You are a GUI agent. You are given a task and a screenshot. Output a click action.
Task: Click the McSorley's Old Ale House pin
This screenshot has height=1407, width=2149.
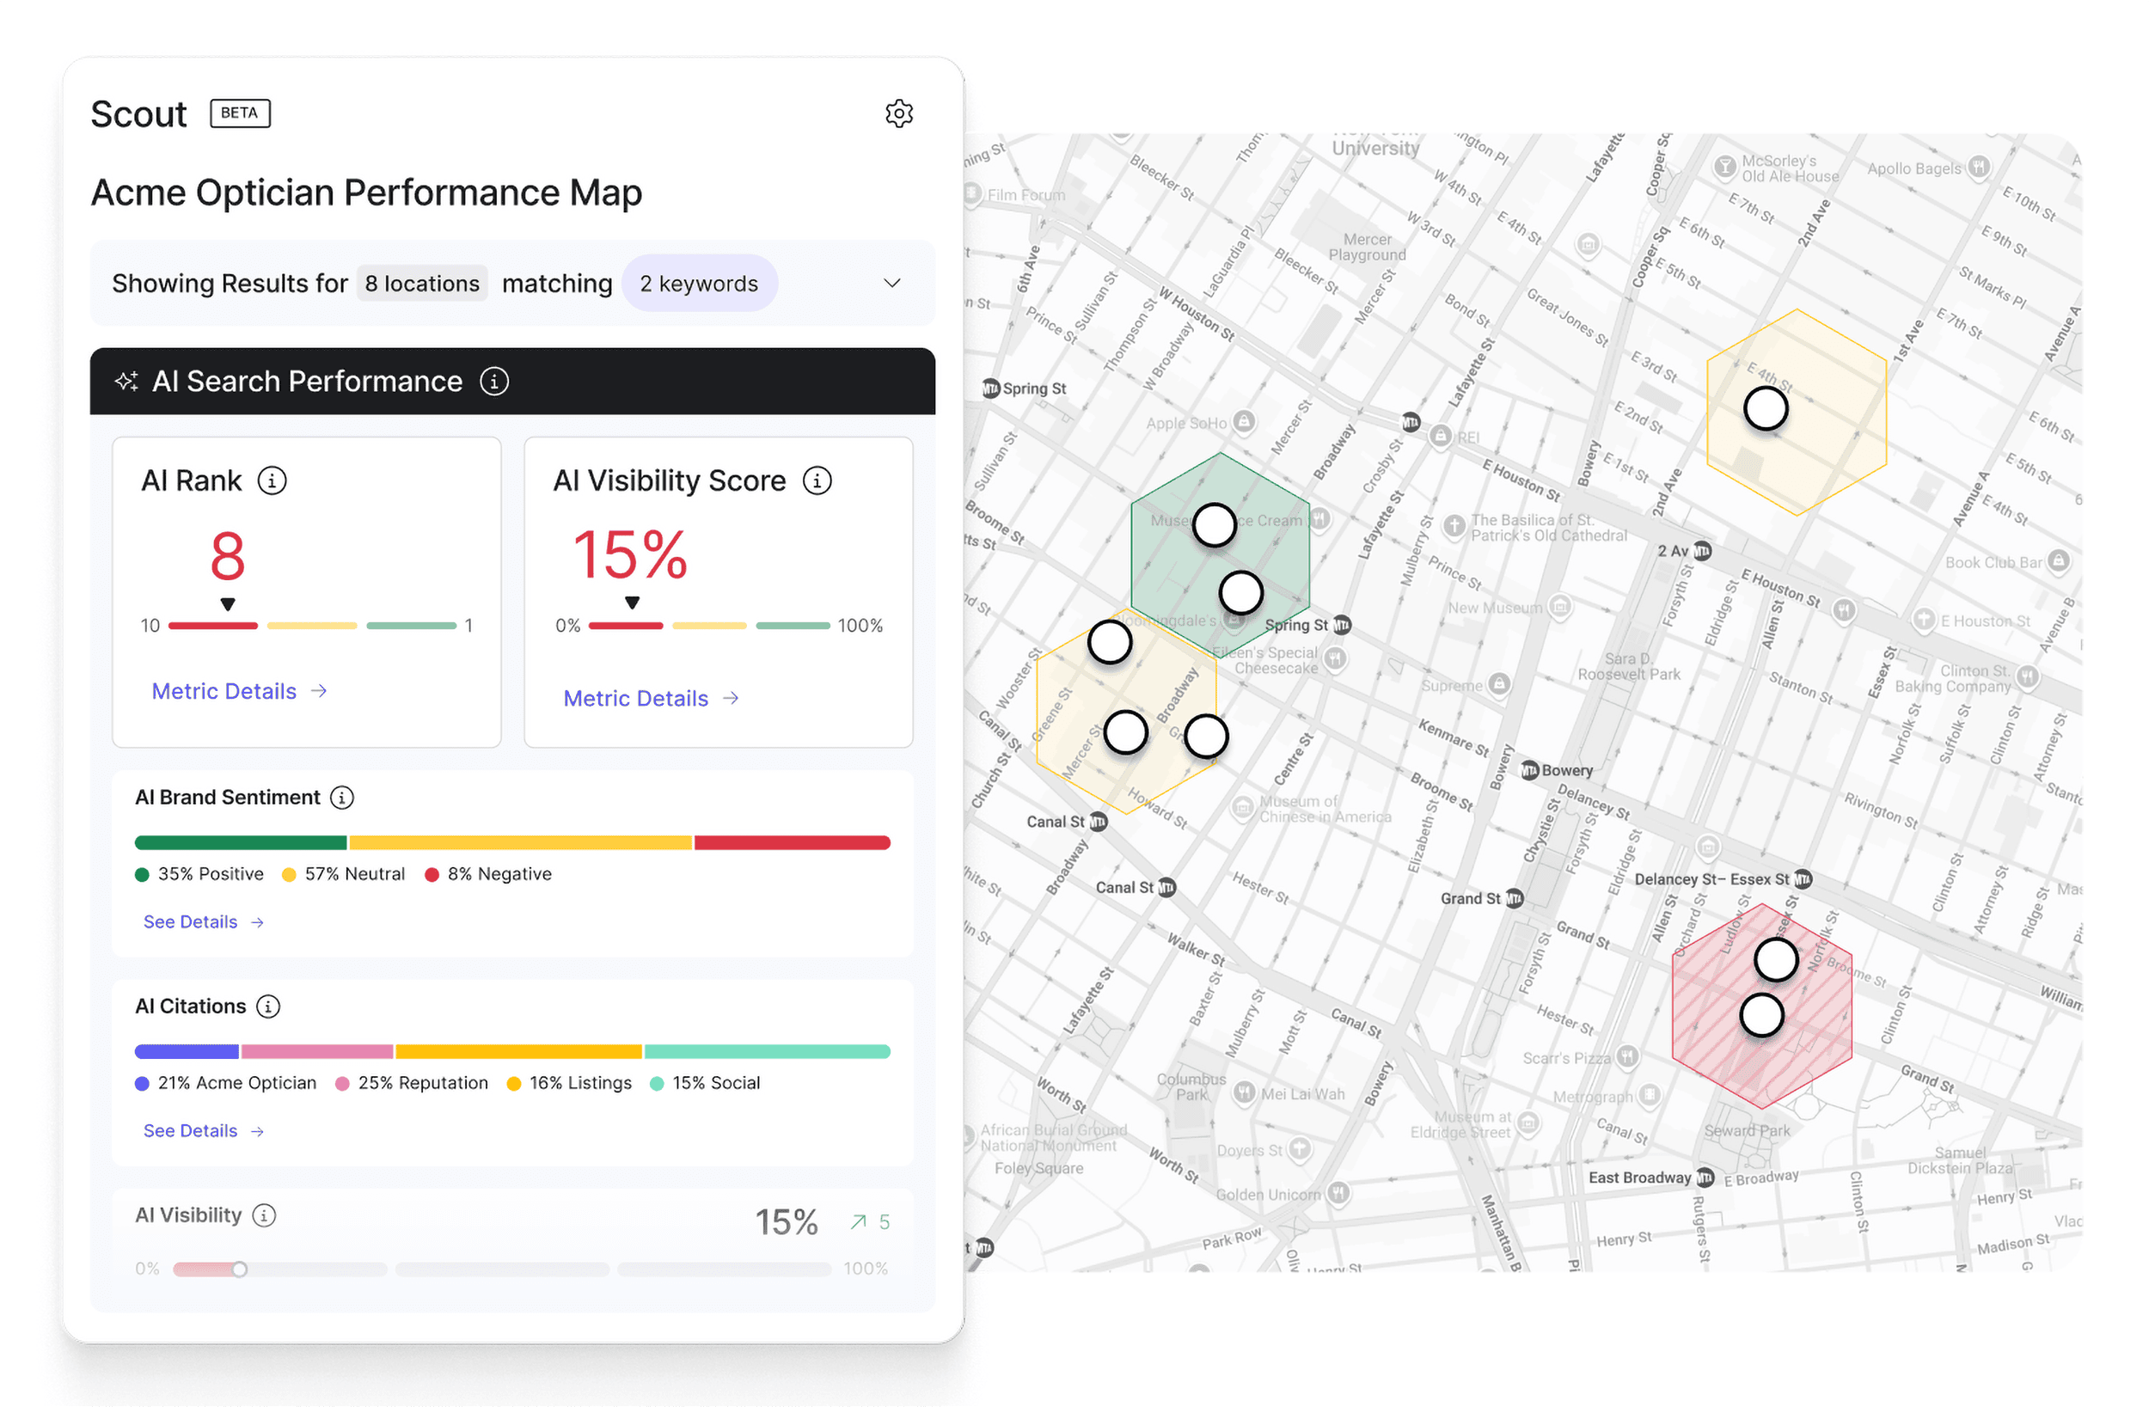tap(1725, 167)
